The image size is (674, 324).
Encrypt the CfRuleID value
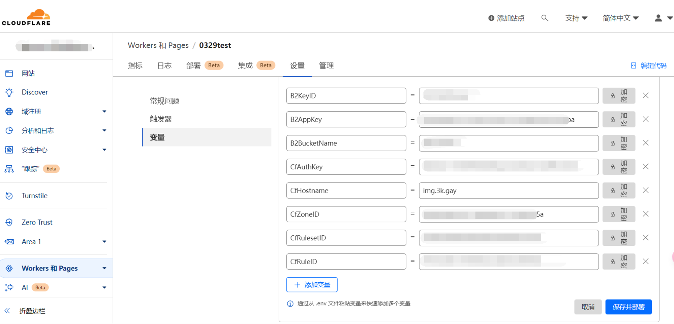pos(619,261)
